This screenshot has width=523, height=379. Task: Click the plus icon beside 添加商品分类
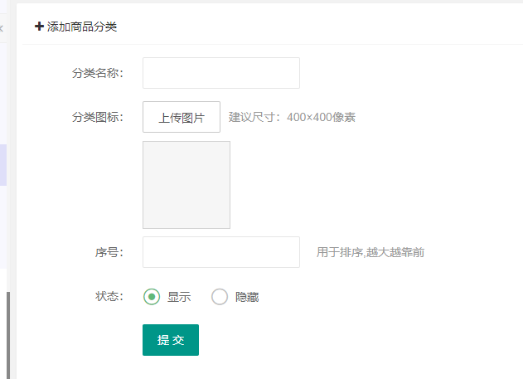click(39, 27)
